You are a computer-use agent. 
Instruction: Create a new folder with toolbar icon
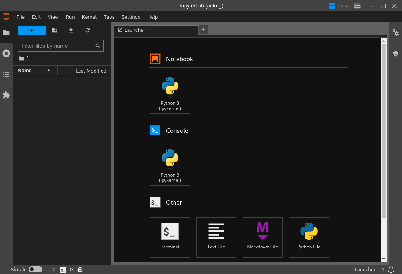55,30
